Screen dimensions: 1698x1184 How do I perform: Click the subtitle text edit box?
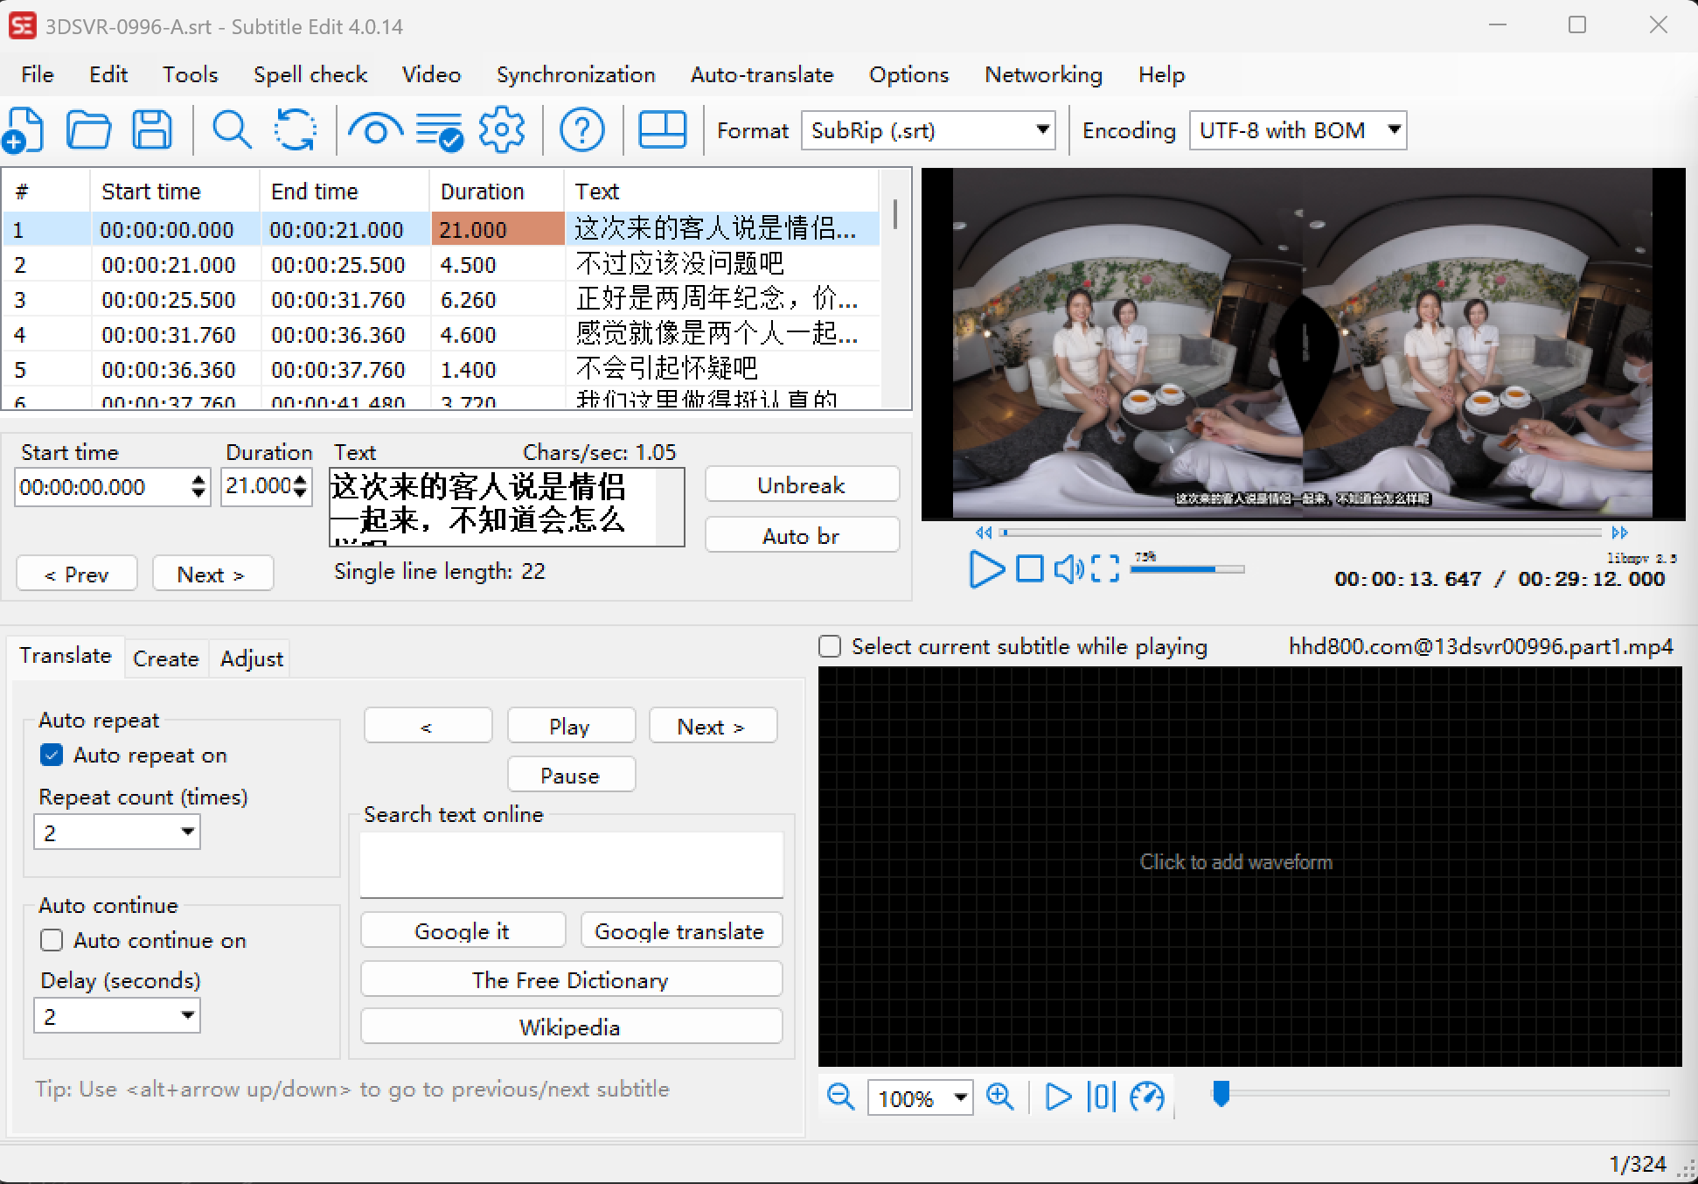(506, 507)
